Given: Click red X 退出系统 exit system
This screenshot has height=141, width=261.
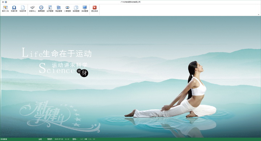Looking at the screenshot, I should tap(95, 9).
